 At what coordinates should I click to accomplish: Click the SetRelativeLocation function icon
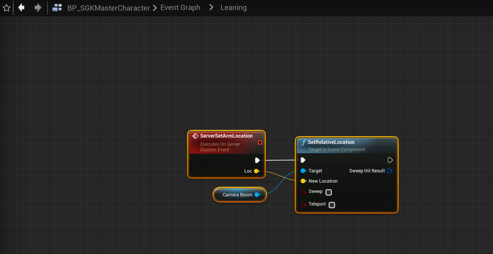(304, 142)
